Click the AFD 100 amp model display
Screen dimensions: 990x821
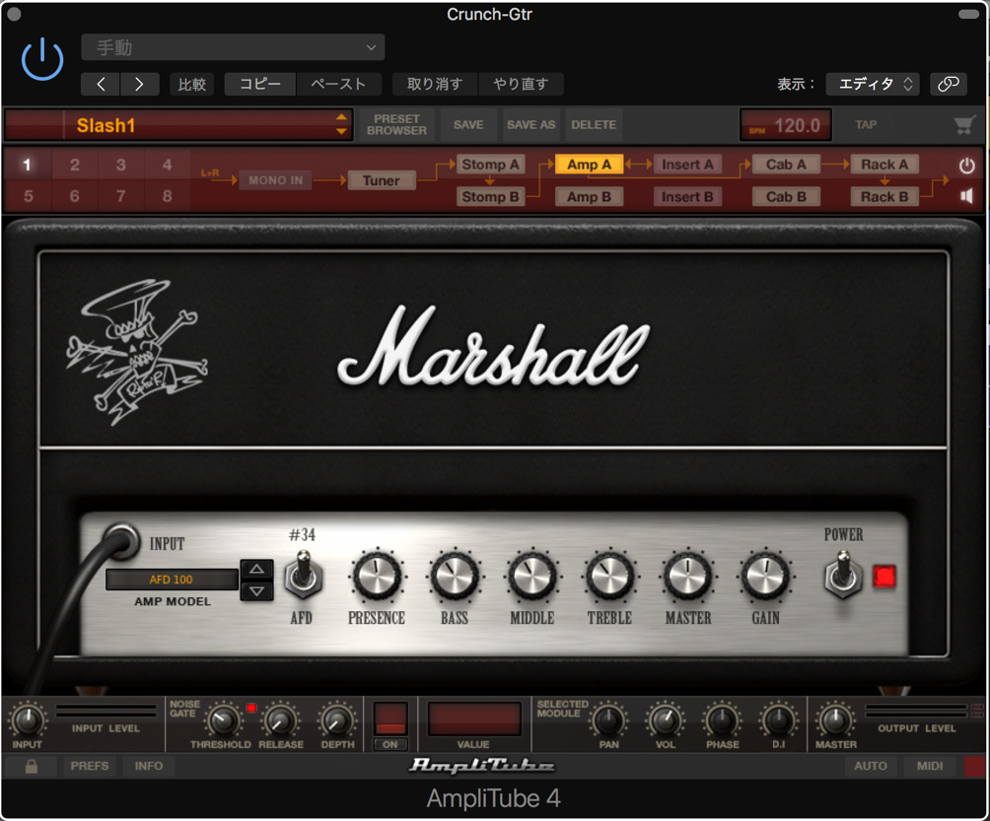[172, 580]
